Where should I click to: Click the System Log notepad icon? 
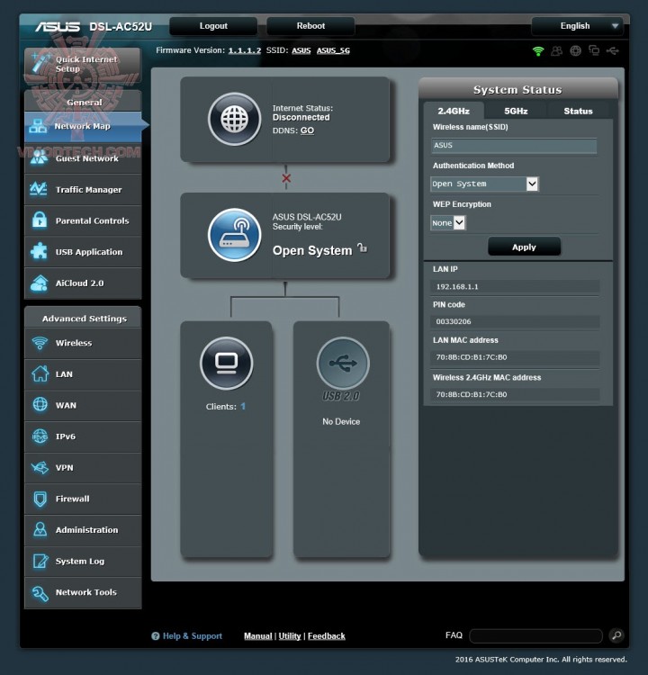point(40,561)
